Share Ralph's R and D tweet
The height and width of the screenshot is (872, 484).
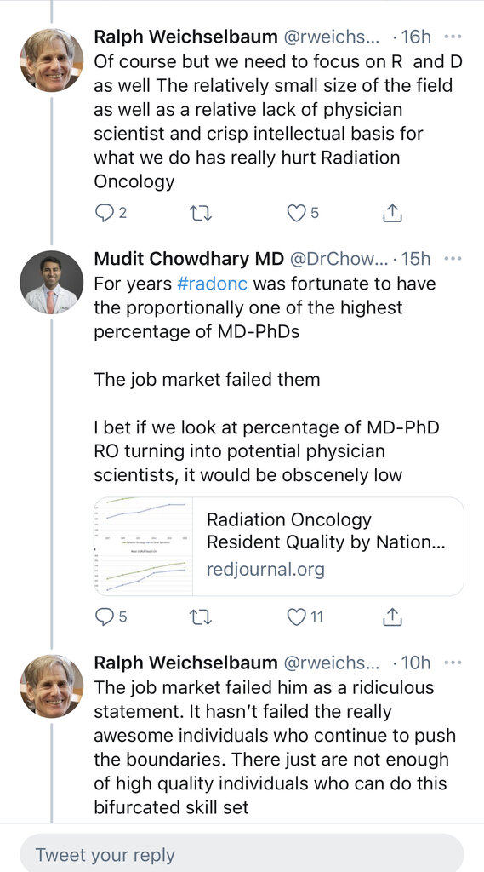(x=393, y=212)
